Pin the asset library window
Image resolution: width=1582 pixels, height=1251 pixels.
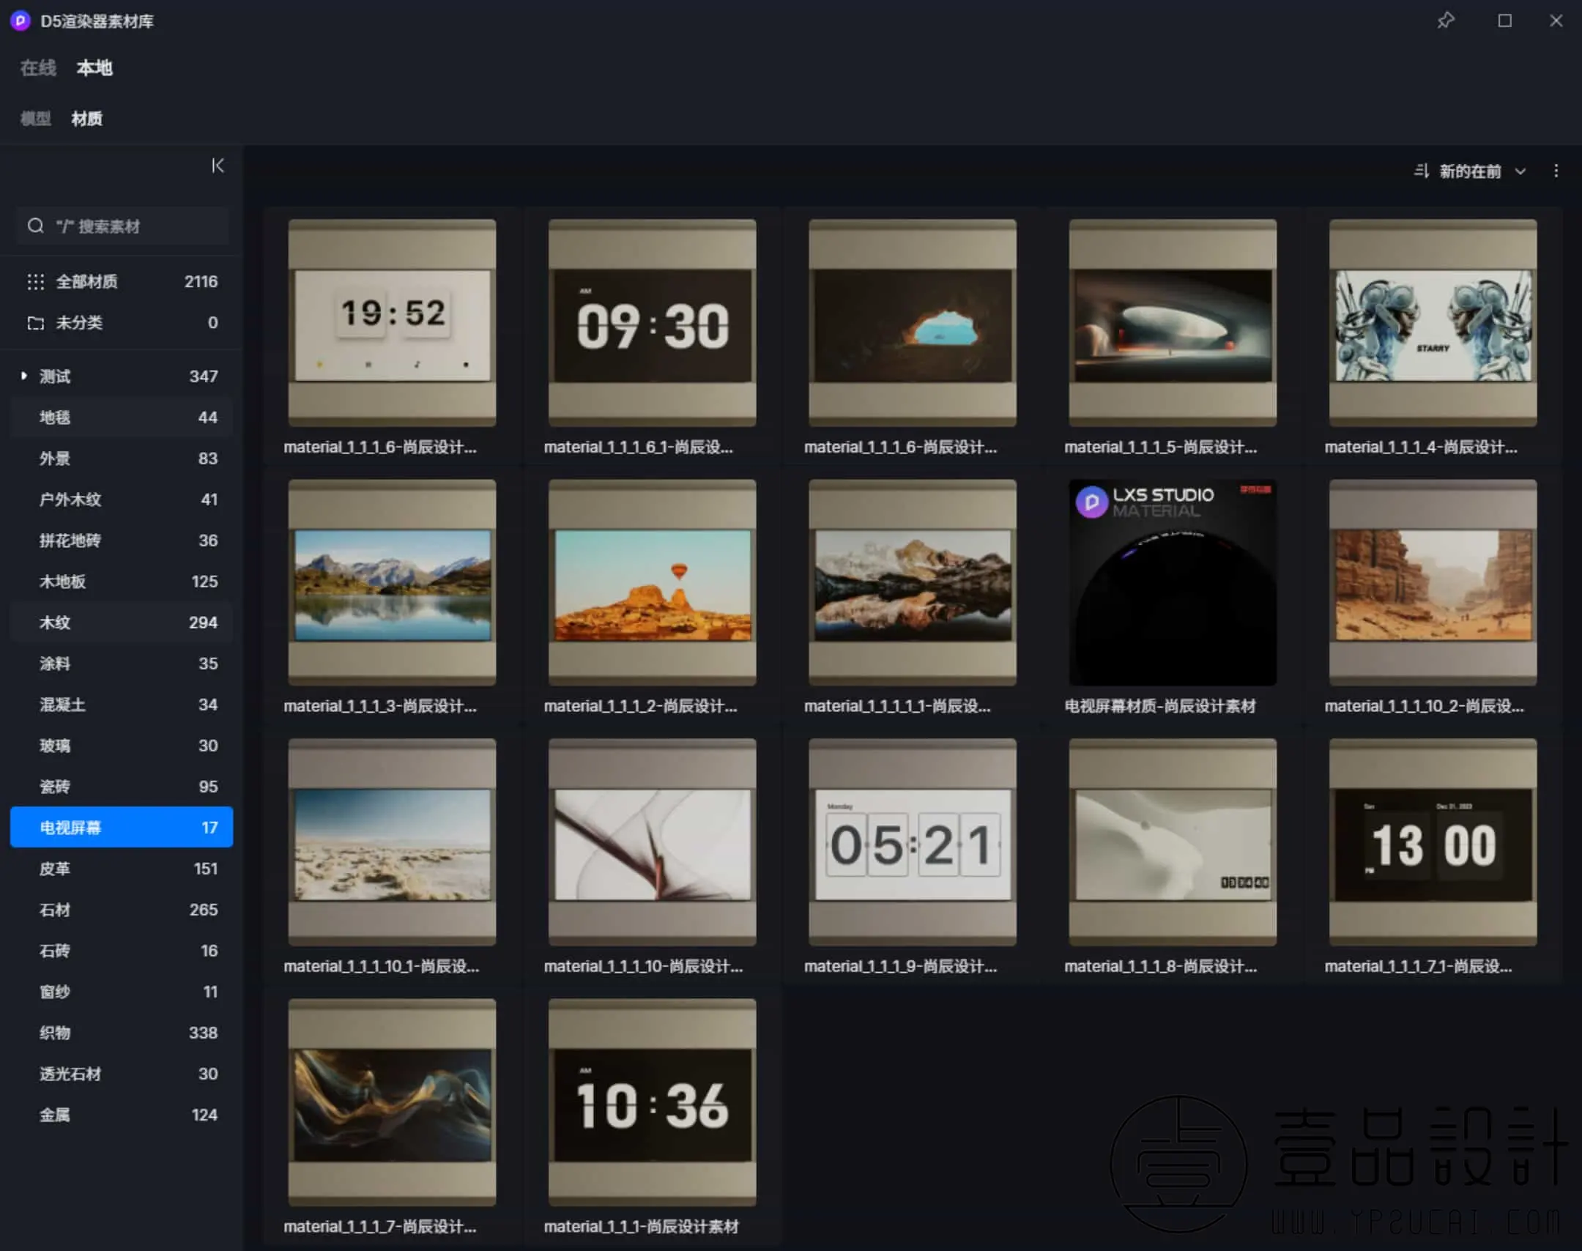coord(1445,21)
